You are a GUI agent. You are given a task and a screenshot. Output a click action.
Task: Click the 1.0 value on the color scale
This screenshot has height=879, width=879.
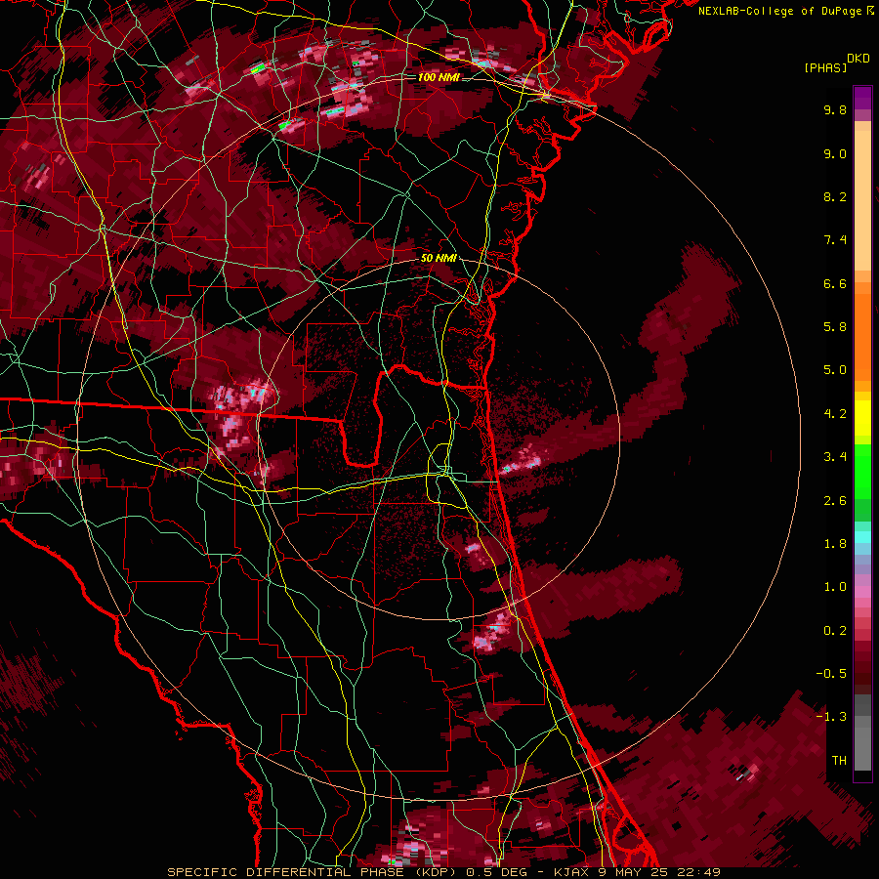(x=835, y=587)
